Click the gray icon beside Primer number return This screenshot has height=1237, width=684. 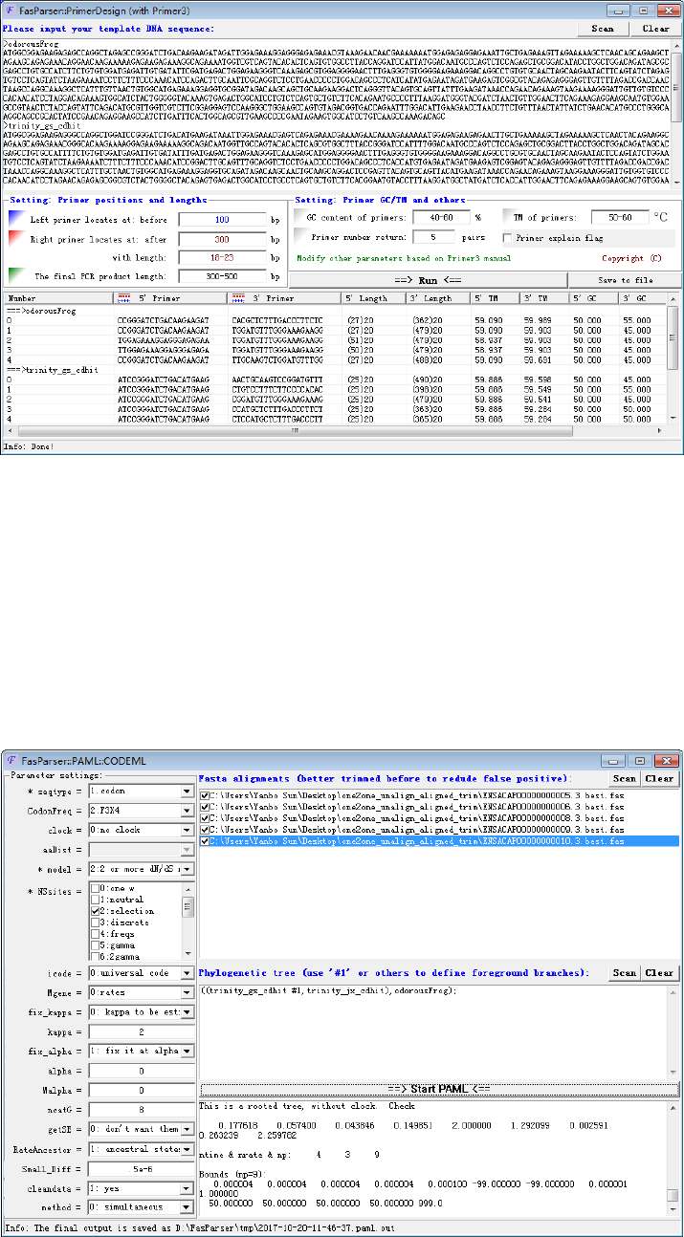(x=300, y=237)
